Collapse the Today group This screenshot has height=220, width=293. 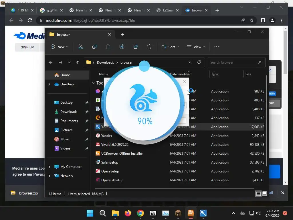(94, 83)
